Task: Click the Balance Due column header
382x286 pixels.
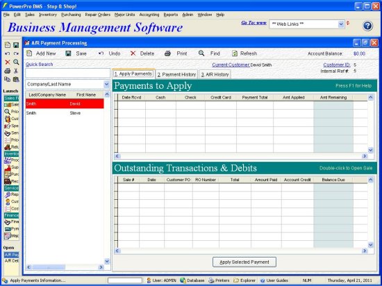Action: tap(333, 180)
